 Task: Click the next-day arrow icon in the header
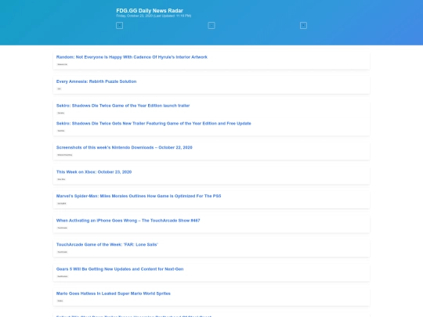click(x=303, y=26)
